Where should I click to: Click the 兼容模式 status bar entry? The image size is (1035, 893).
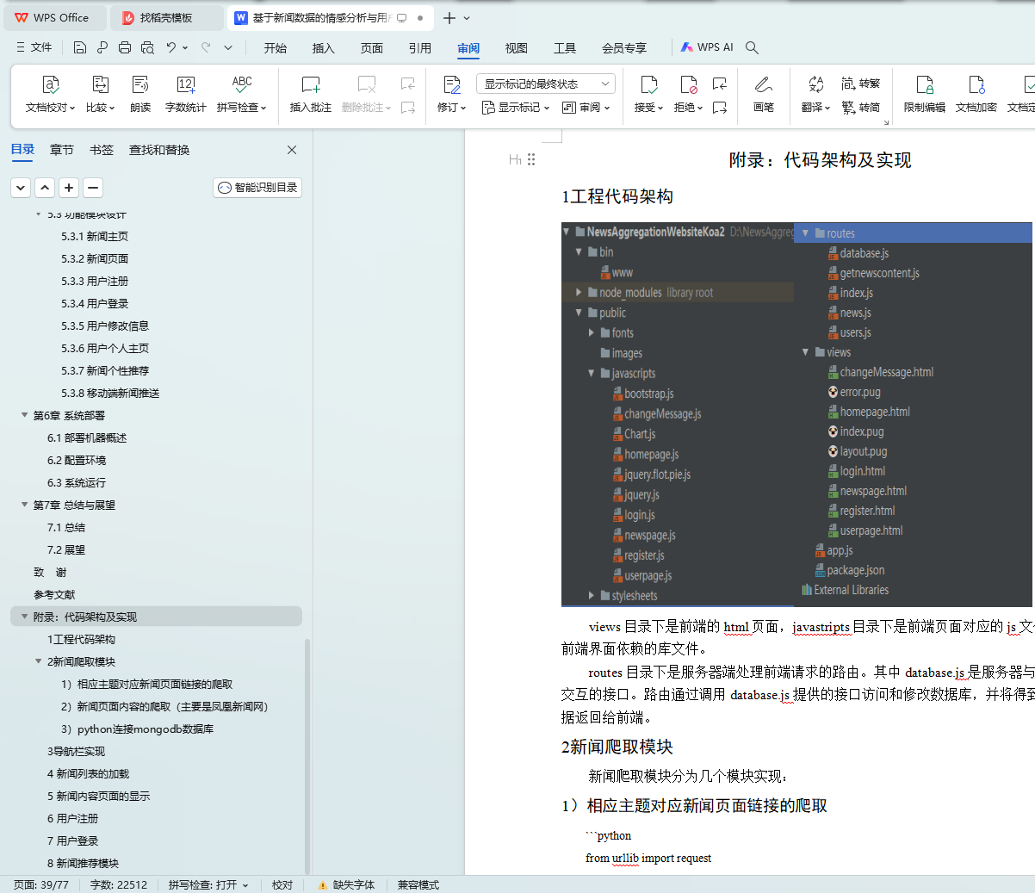click(x=418, y=884)
